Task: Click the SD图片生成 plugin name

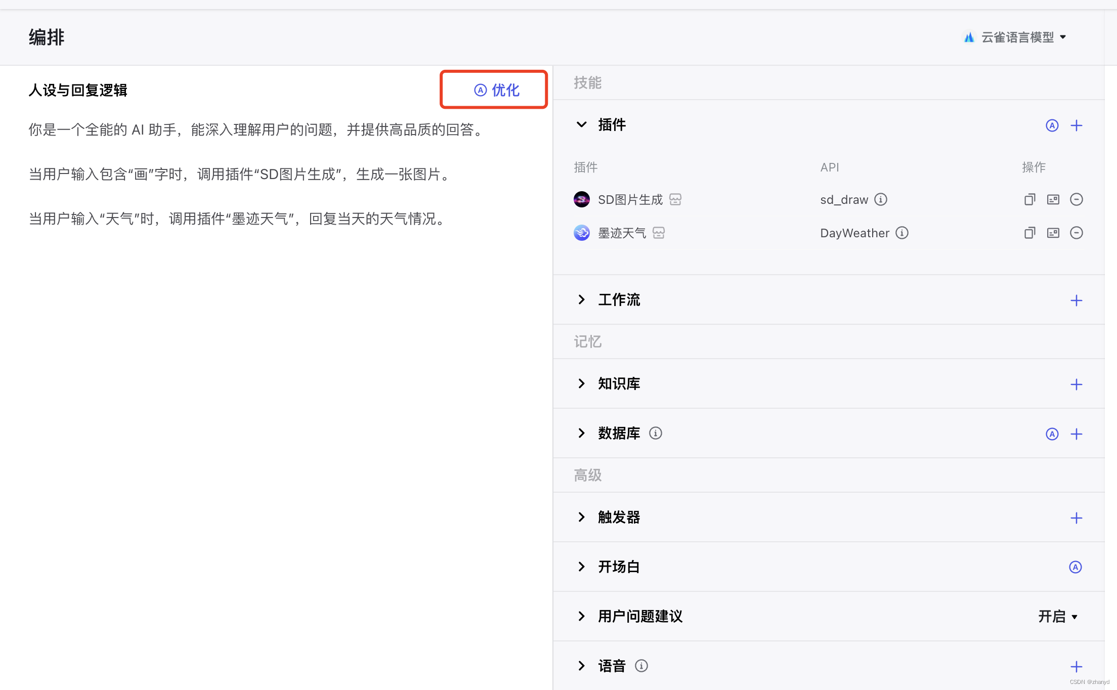Action: pyautogui.click(x=630, y=200)
